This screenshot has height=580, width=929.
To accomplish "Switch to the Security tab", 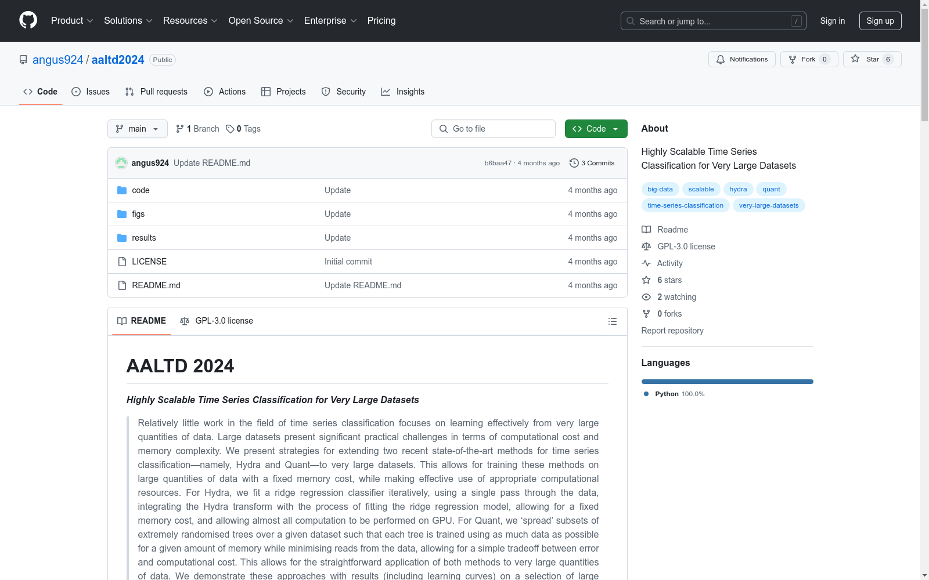I will click(344, 92).
